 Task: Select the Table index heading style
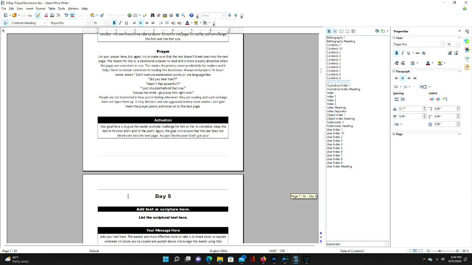pyautogui.click(x=340, y=126)
